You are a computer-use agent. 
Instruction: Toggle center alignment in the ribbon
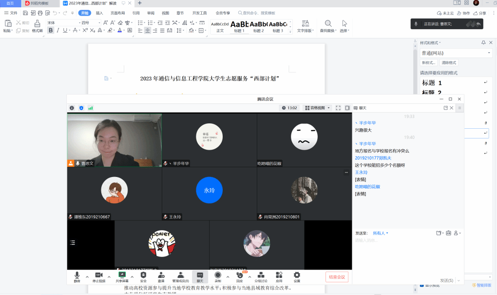(x=148, y=30)
